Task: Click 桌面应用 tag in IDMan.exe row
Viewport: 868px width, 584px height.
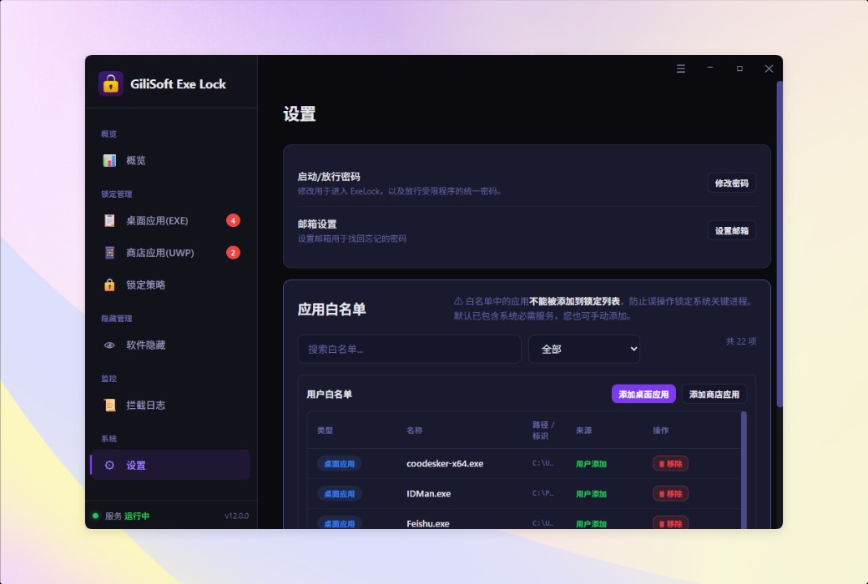Action: pyautogui.click(x=340, y=494)
